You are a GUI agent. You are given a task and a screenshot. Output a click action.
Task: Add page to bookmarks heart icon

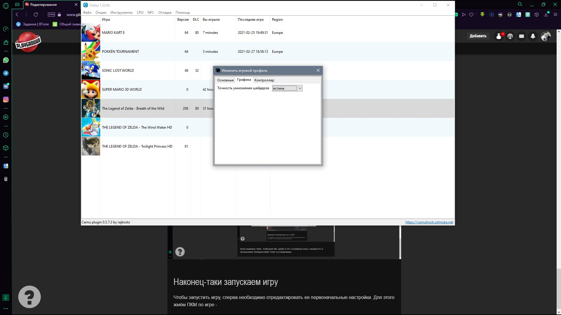471,15
